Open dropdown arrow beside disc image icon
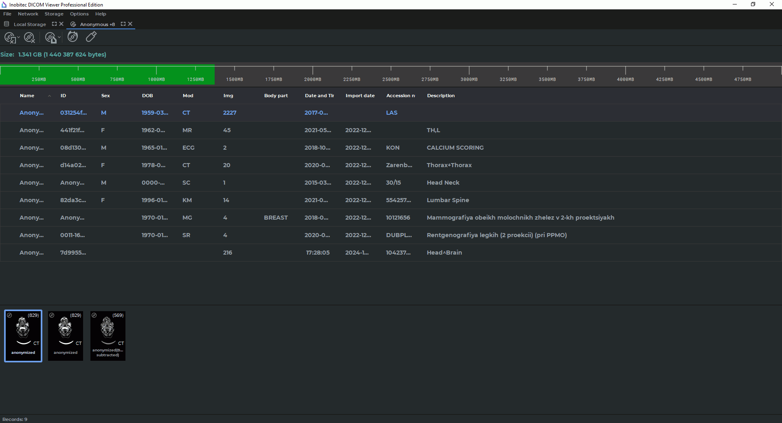Viewport: 782px width, 423px height. [59, 37]
